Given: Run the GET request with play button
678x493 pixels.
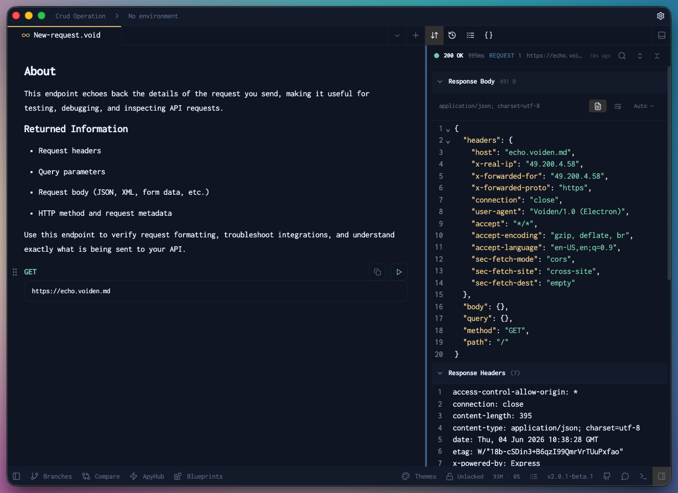Looking at the screenshot, I should click(x=399, y=272).
